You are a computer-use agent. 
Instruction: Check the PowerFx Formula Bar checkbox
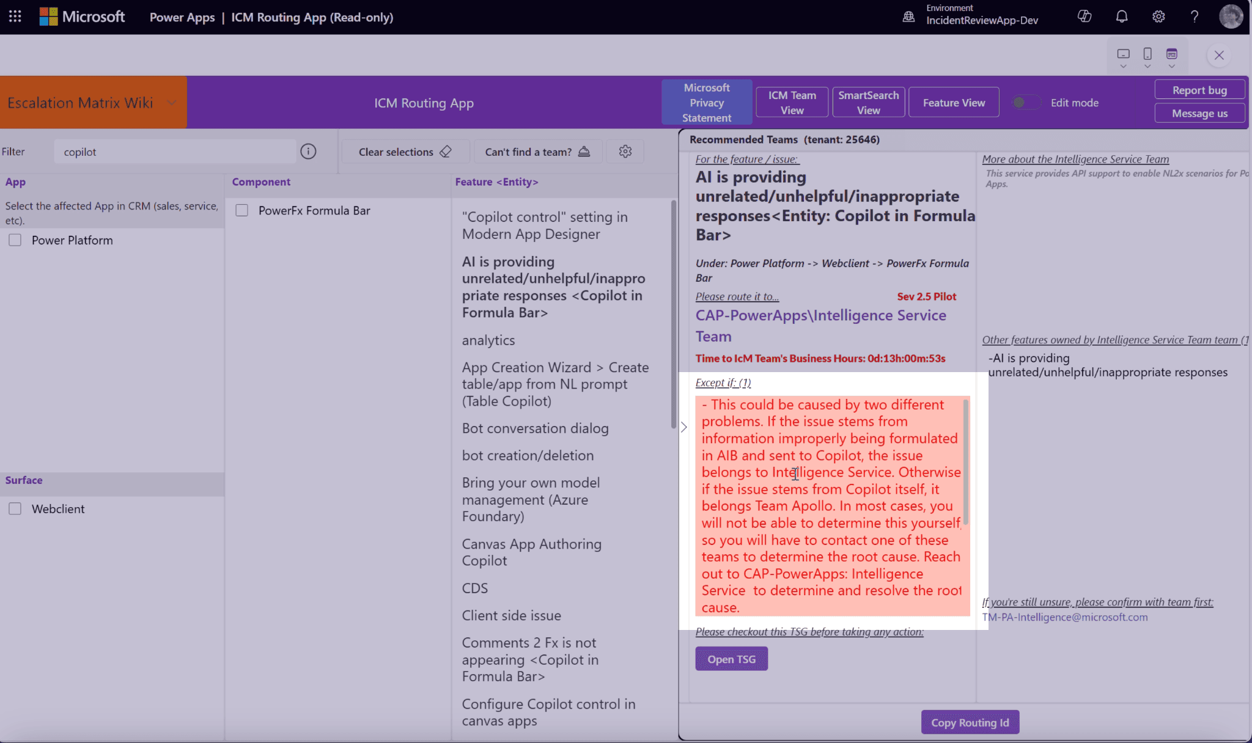(242, 211)
